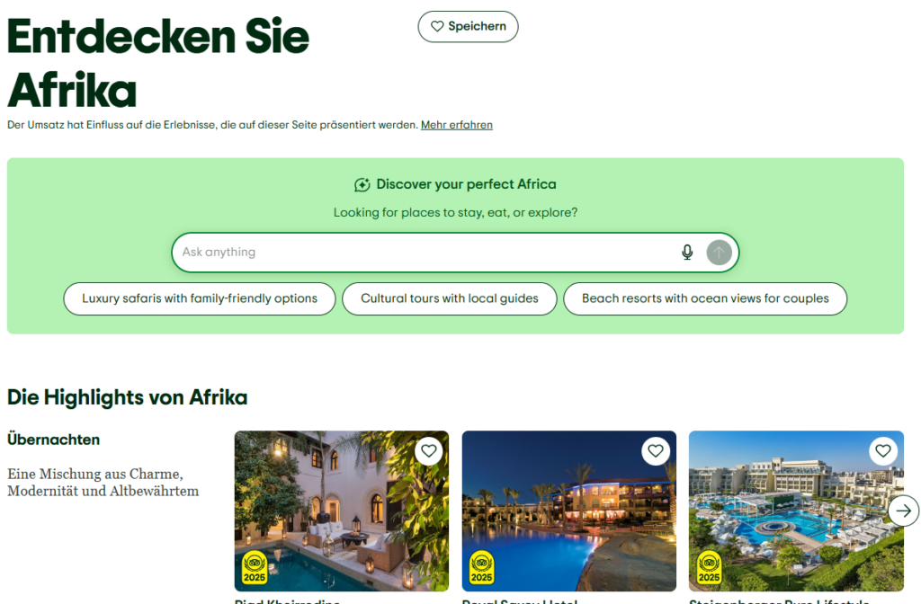Open the night-lit pool hotel thumbnail

coord(568,511)
